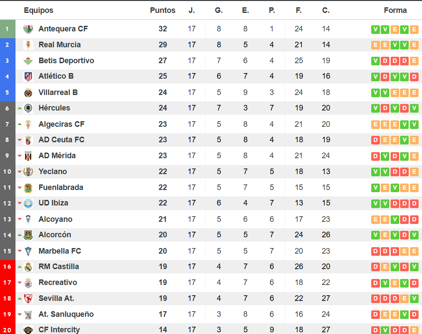Viewport: 422px width, 334px height.
Task: Open the Hércules team link
Action: 54,108
